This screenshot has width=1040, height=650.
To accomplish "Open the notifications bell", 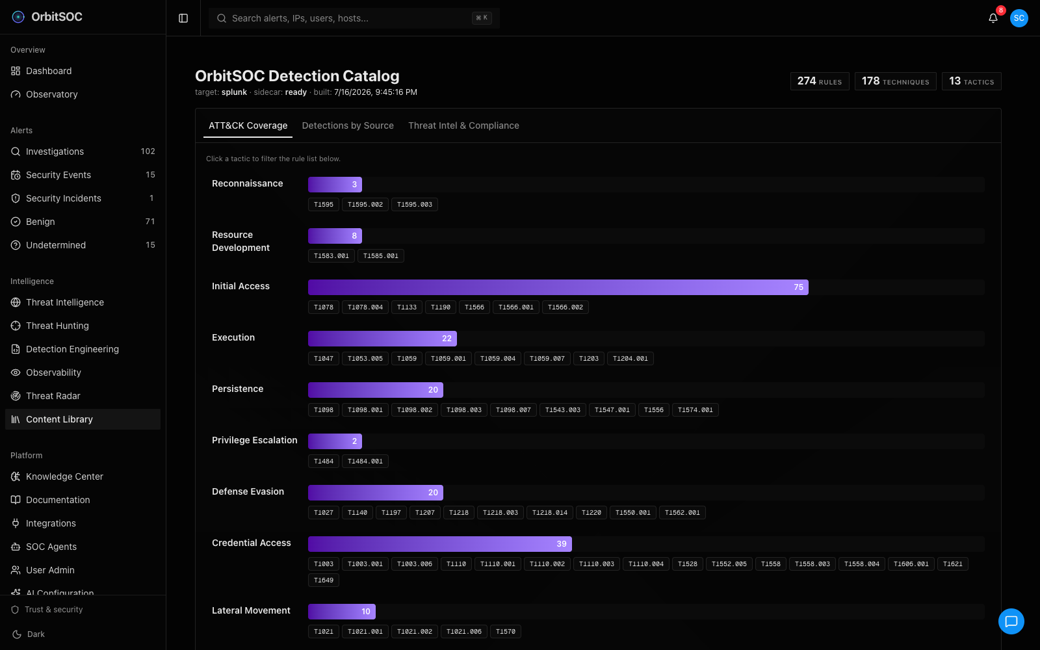I will pyautogui.click(x=993, y=18).
